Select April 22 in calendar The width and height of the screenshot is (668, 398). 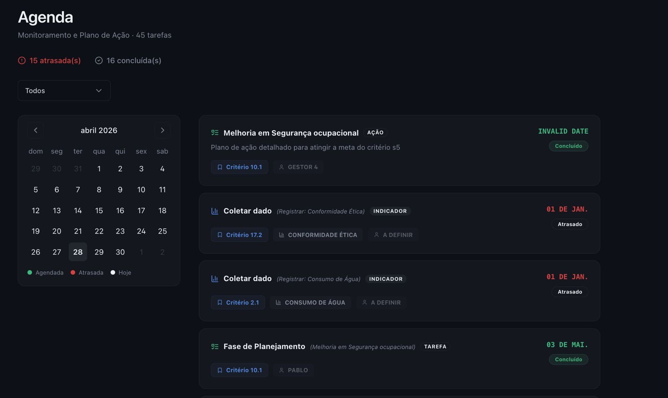pyautogui.click(x=99, y=231)
